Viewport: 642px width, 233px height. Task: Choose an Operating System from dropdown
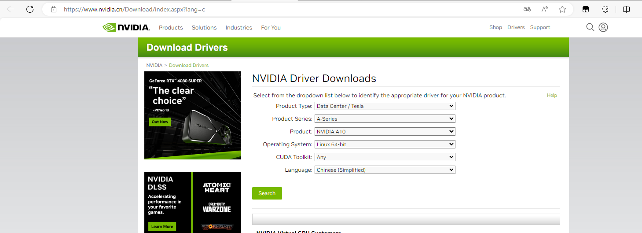pos(385,144)
